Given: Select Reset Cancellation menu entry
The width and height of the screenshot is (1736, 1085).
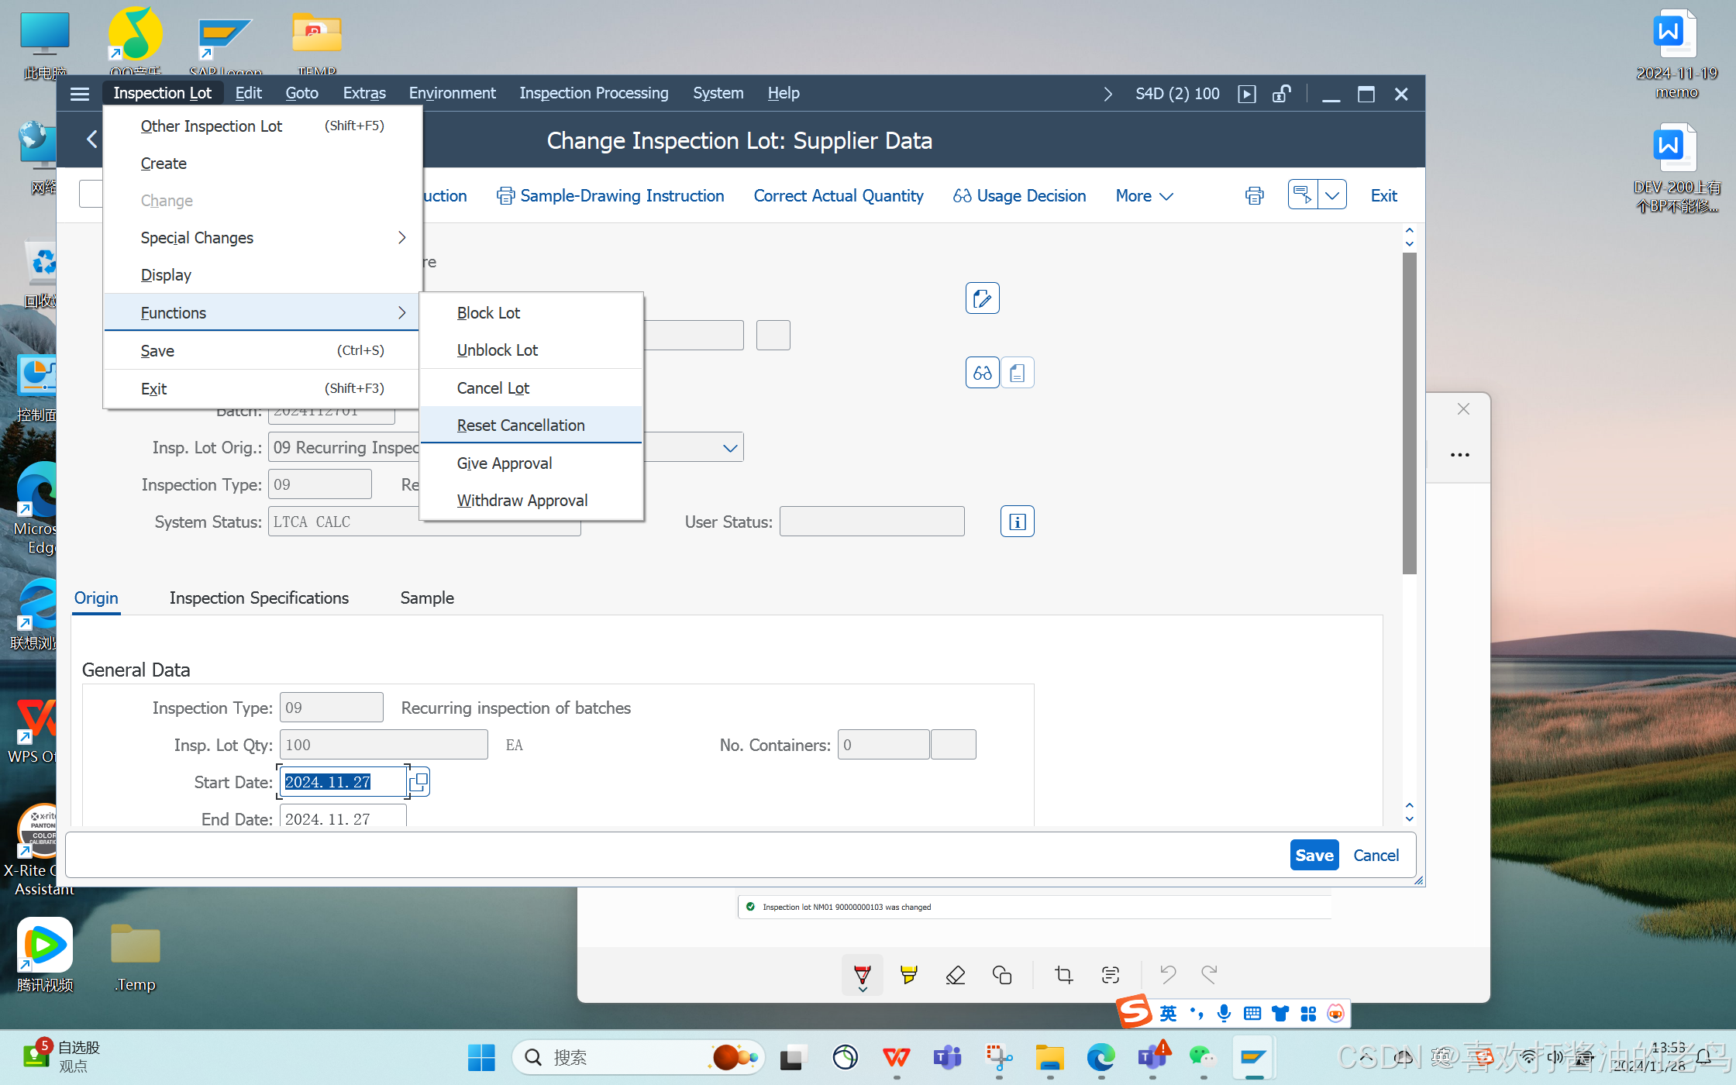Looking at the screenshot, I should coord(521,425).
